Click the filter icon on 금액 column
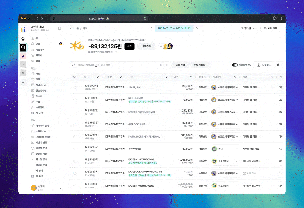304x208 pixels. [x=191, y=77]
